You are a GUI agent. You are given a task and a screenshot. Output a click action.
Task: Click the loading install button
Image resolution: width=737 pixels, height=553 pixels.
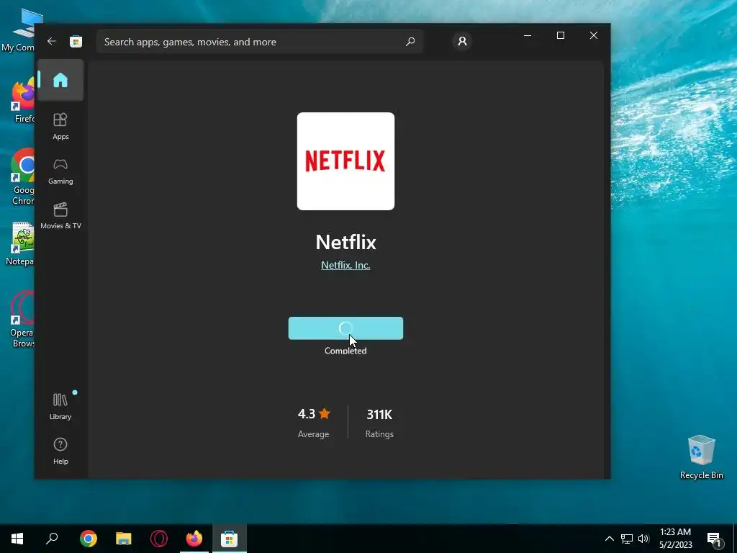coord(345,328)
